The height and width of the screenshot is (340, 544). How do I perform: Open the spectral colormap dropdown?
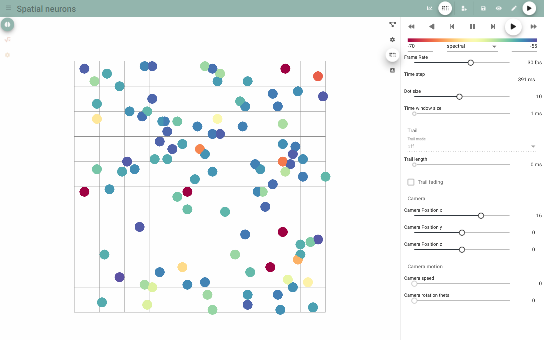point(472,46)
